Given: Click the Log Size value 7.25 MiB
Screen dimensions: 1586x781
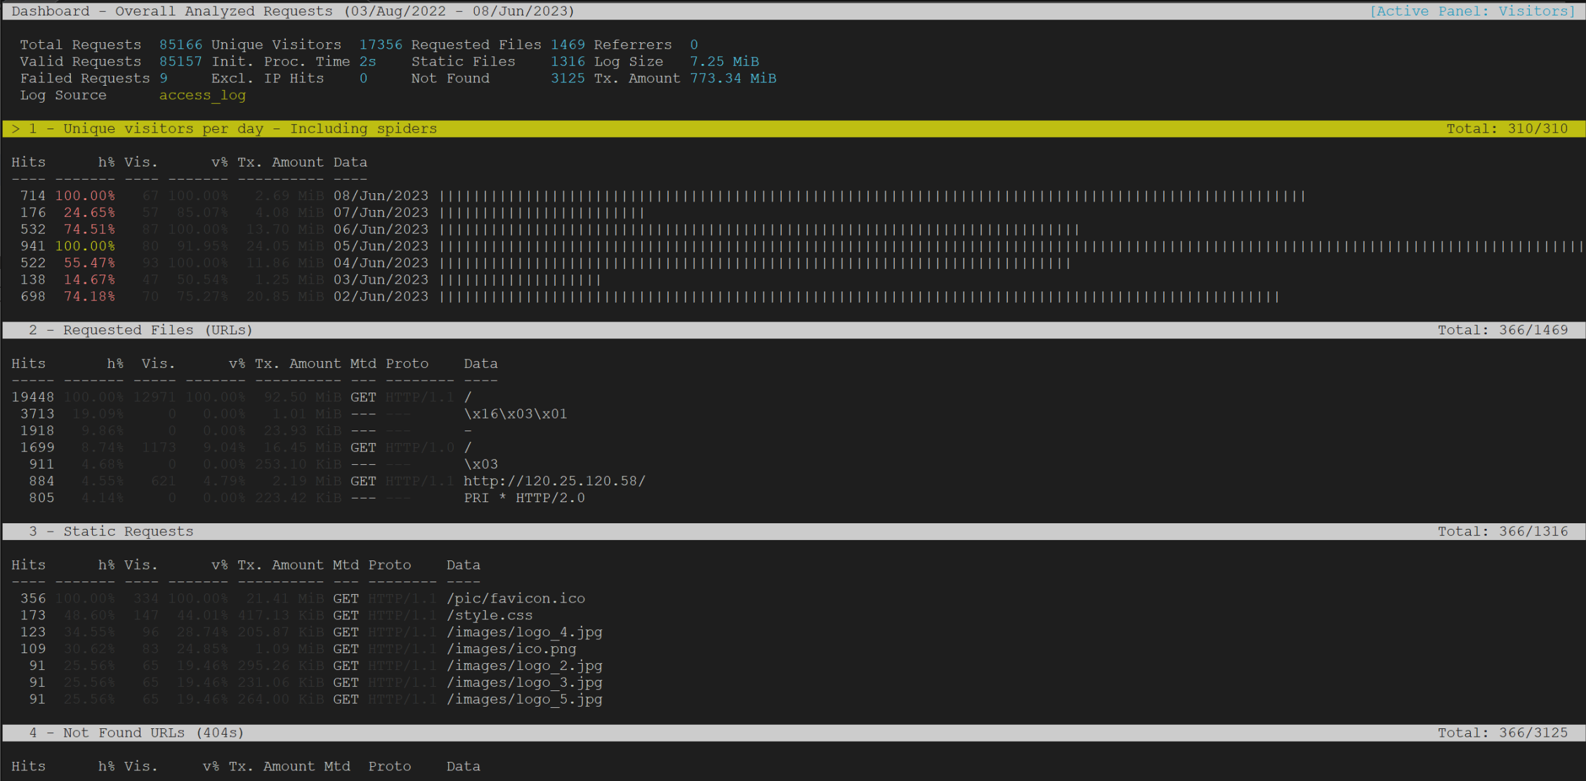Looking at the screenshot, I should pyautogui.click(x=724, y=62).
